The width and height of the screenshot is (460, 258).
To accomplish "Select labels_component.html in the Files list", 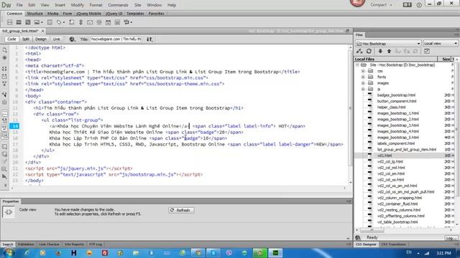I will click(396, 143).
